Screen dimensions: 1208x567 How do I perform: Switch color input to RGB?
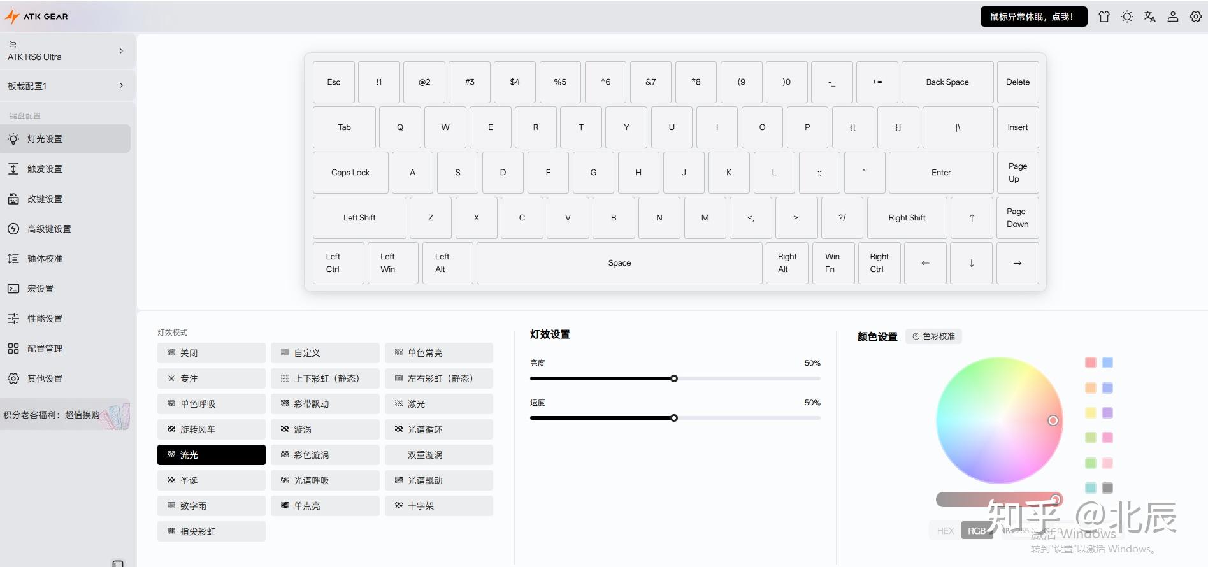pyautogui.click(x=977, y=531)
